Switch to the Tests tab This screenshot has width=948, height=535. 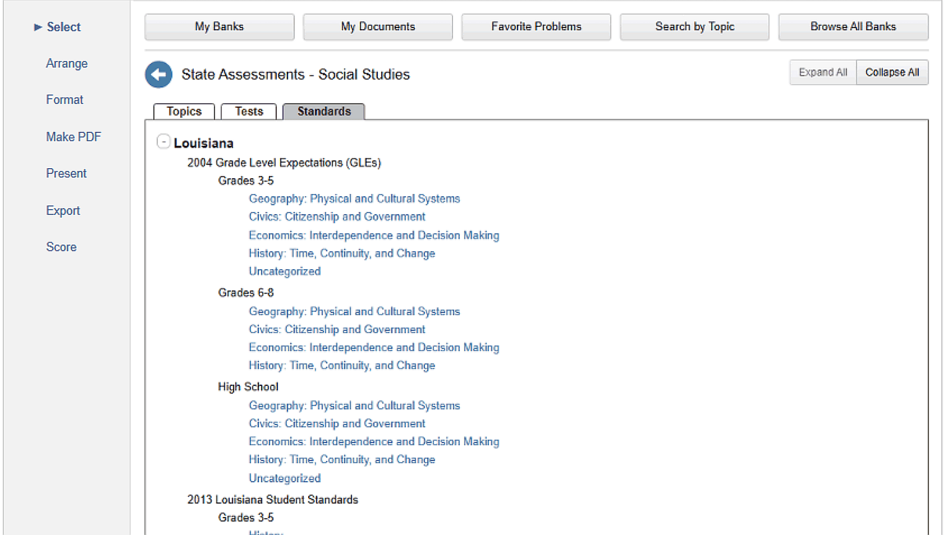coord(249,111)
